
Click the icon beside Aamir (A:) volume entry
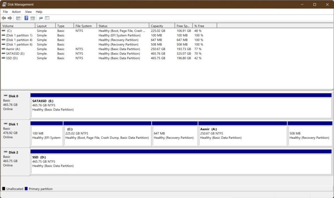(x=3, y=49)
